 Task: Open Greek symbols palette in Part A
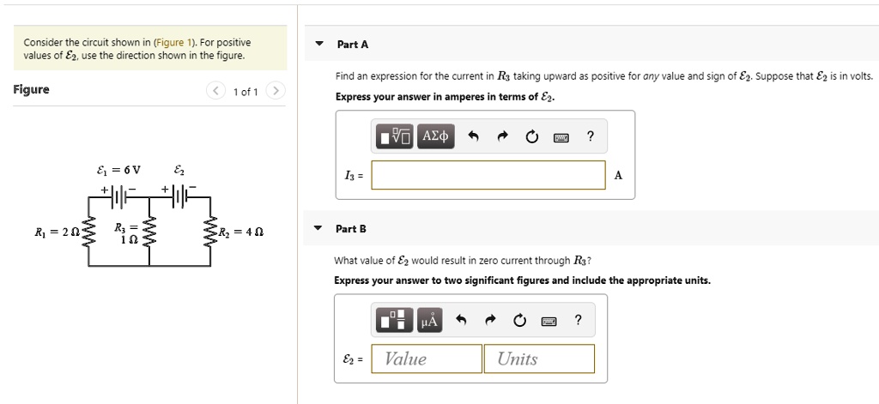pos(435,136)
